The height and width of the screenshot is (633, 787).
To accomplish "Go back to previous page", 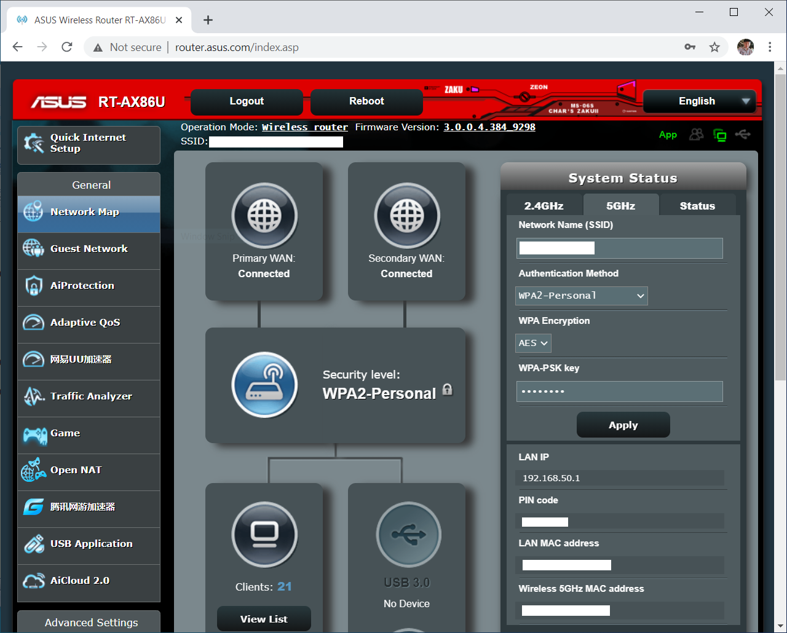I will click(x=17, y=47).
